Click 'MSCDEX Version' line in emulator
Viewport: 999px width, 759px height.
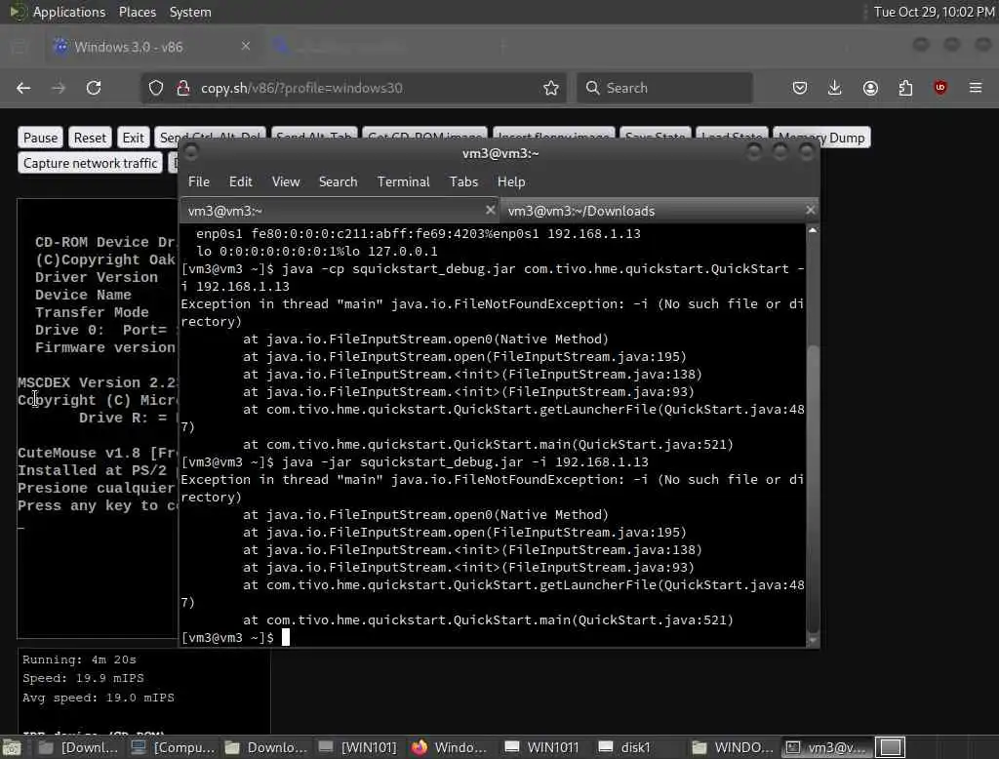tap(98, 382)
